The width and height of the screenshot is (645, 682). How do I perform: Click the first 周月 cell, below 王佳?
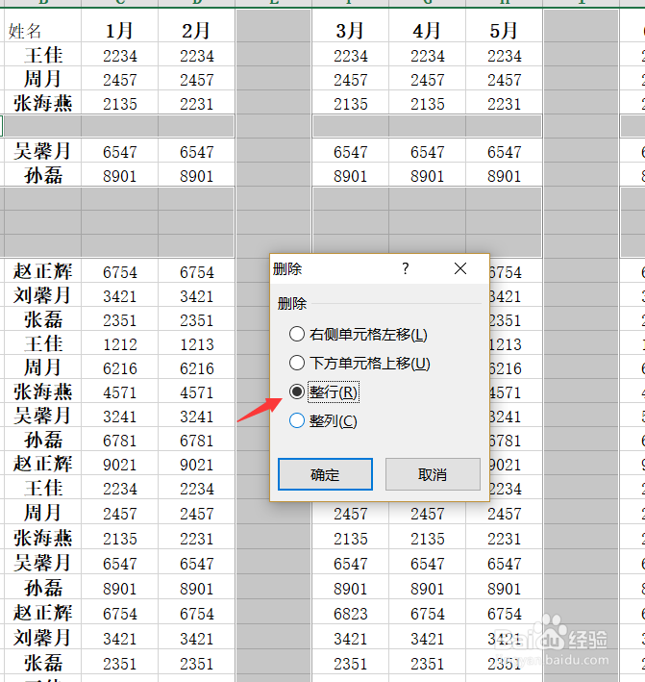click(42, 79)
